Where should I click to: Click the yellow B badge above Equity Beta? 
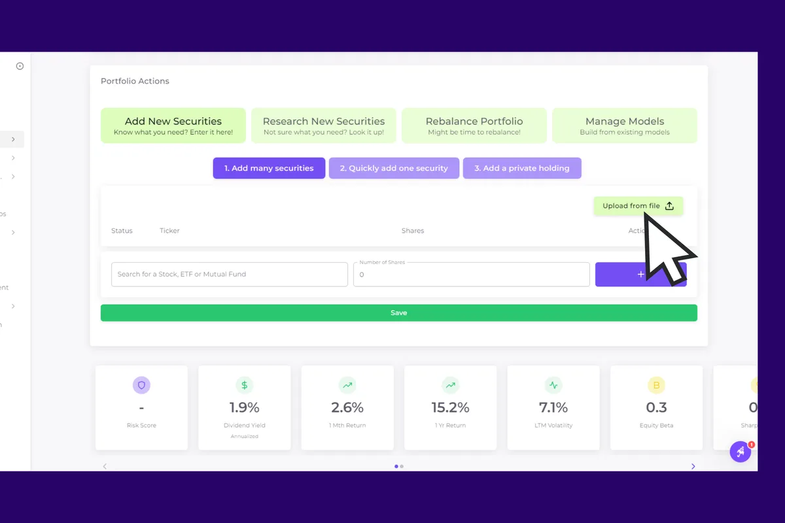click(x=656, y=385)
